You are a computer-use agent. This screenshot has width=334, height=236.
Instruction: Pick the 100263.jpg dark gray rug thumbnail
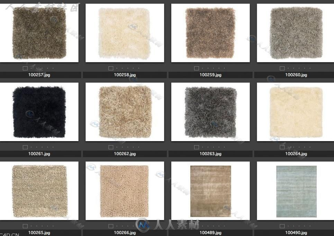click(210, 112)
